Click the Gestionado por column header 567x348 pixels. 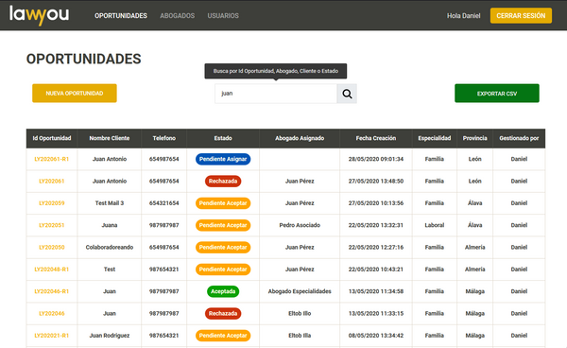[519, 138]
